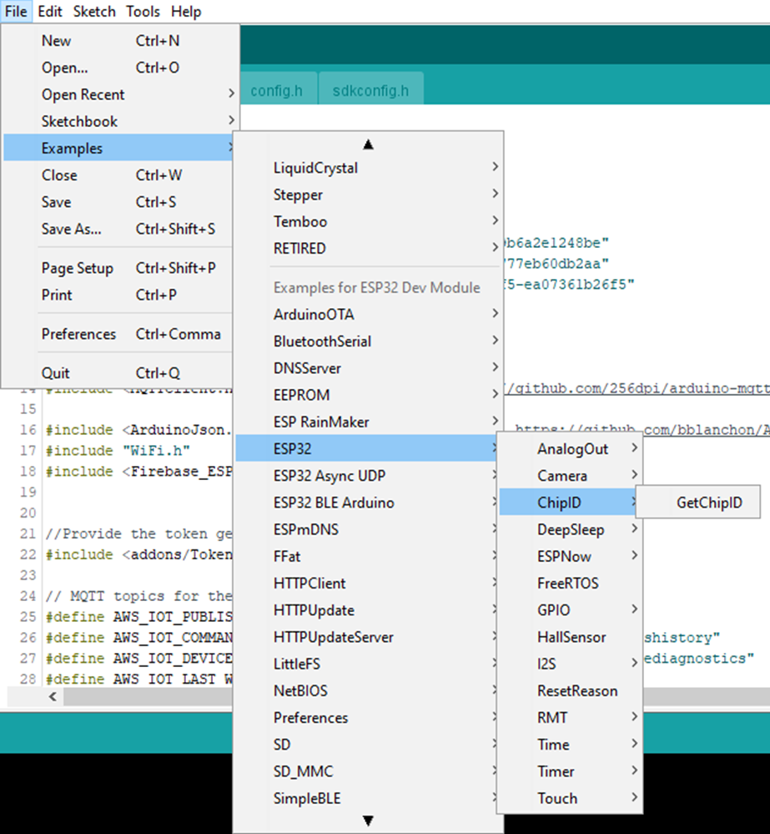Expand Open Recent submenu
The height and width of the screenshot is (834, 770).
point(119,94)
